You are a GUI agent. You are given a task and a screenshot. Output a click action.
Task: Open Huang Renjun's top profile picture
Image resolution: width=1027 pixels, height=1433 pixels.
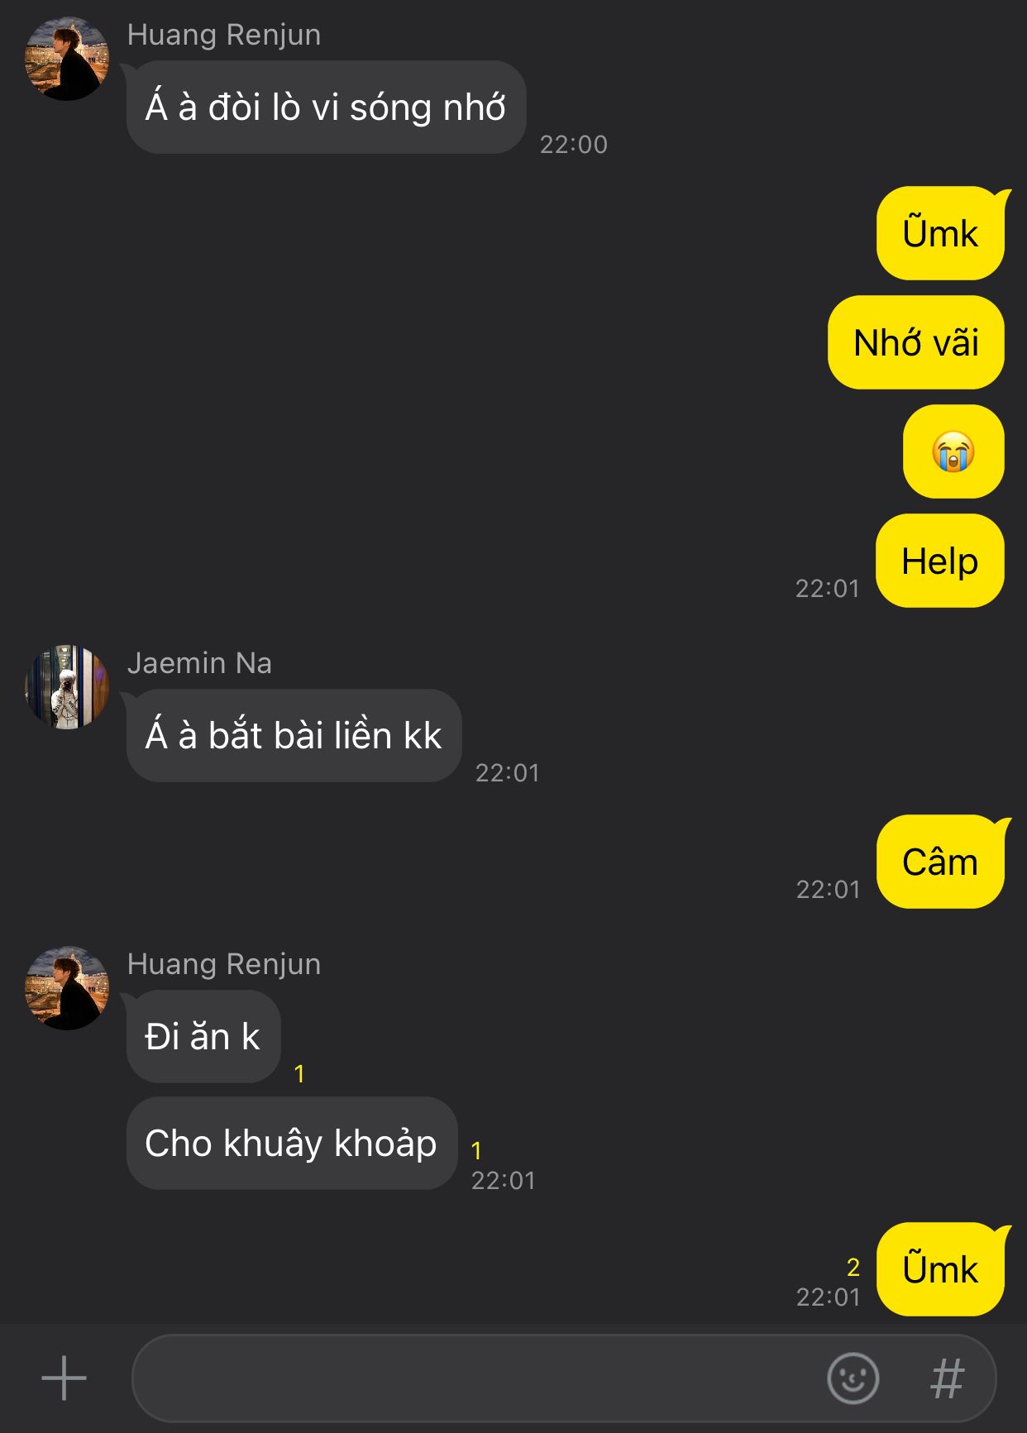(x=67, y=59)
